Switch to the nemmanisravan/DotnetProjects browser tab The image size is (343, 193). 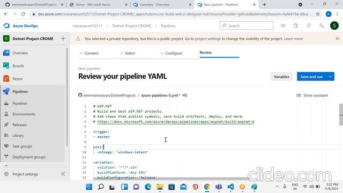tap(34, 5)
